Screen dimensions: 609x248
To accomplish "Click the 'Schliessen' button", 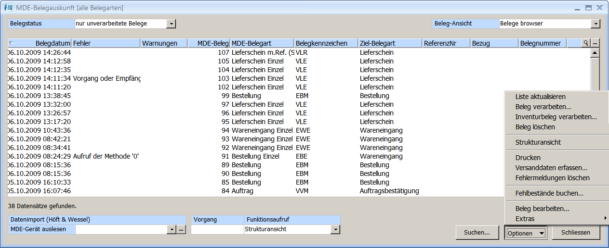I will click(x=575, y=233).
